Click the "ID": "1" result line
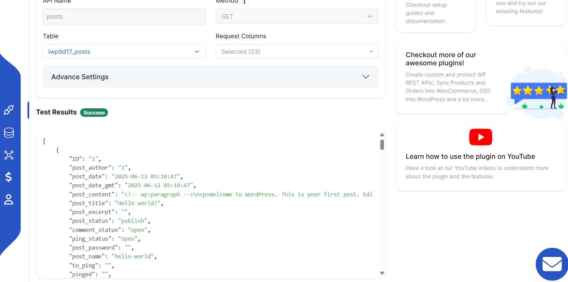Screen dimensions: 568x282 [85, 159]
